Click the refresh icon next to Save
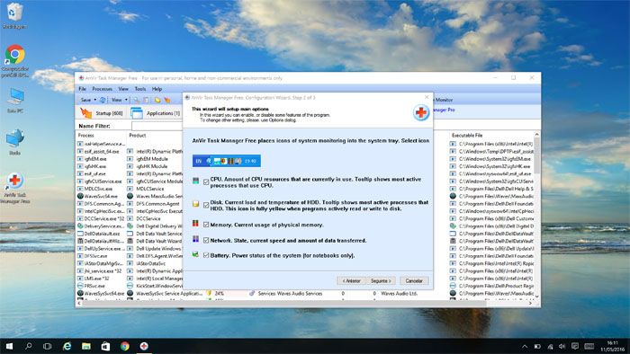The image size is (630, 354). [x=103, y=100]
